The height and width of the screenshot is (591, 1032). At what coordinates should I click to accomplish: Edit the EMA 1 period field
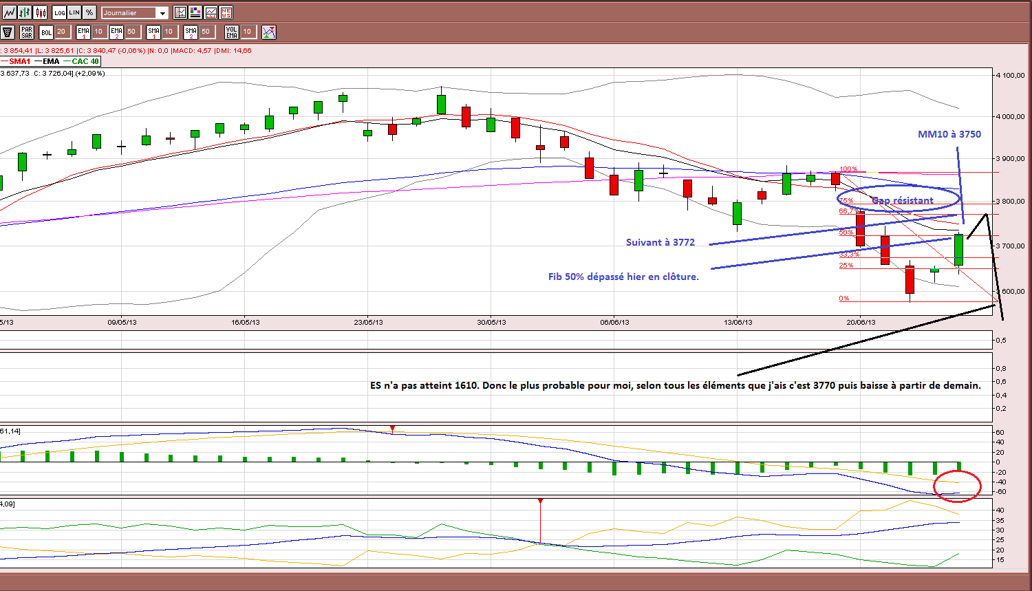[98, 32]
